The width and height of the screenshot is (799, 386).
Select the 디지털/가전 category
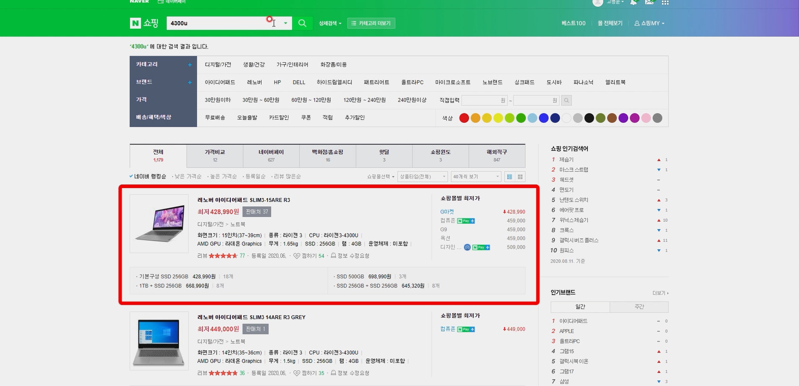tap(218, 65)
